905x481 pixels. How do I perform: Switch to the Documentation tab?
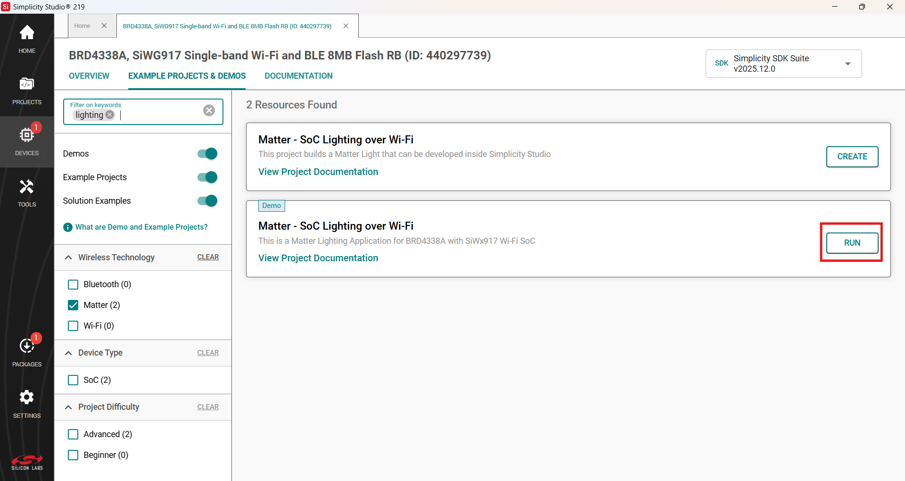[x=298, y=76]
